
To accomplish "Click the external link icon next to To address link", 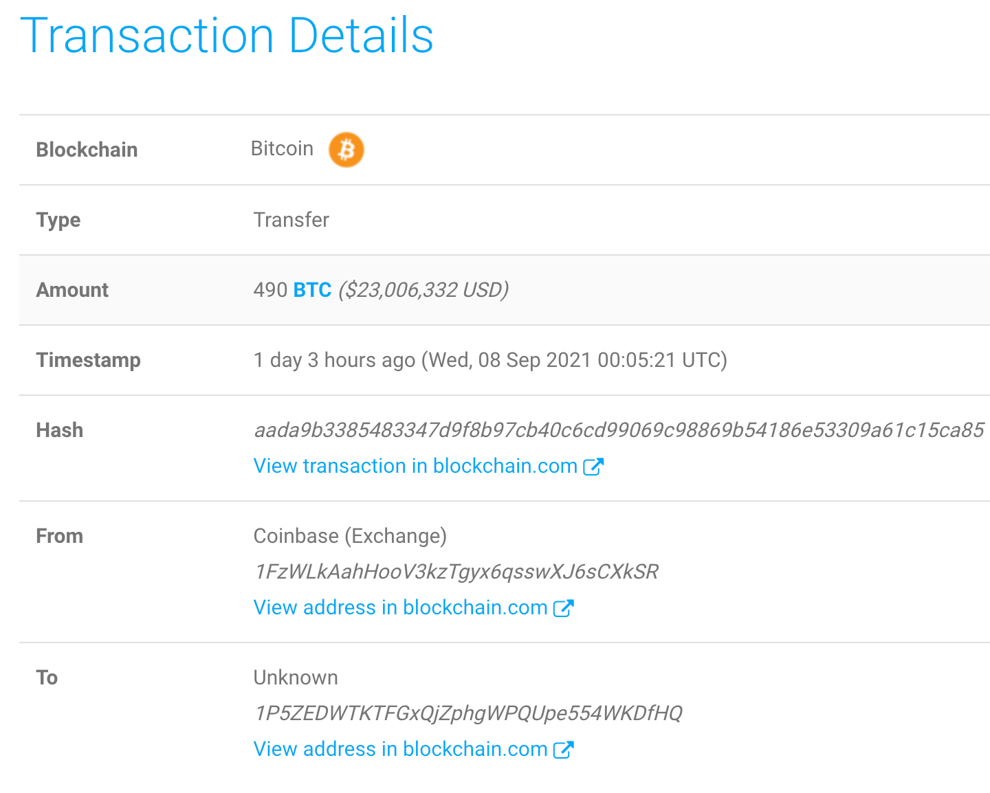I will click(x=564, y=749).
